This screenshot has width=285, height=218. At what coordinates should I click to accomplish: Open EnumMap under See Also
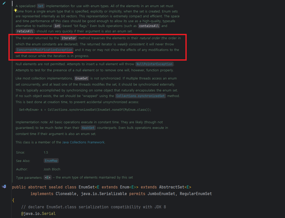coord(51,161)
